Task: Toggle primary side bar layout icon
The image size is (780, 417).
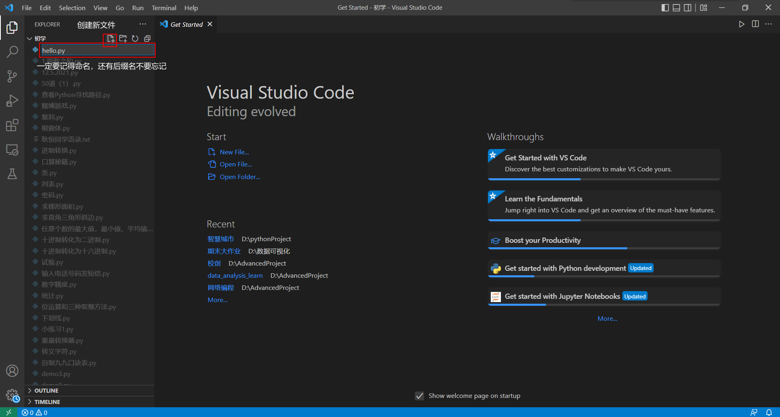Action: [x=665, y=8]
